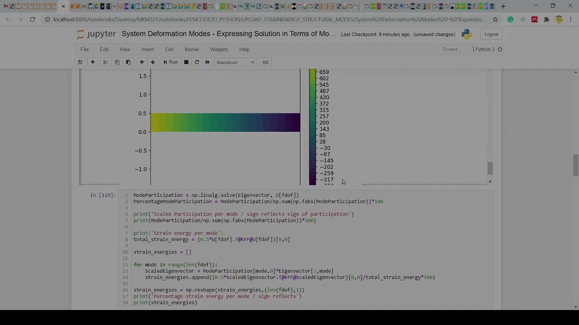Click the output scrollbar down arrow
The image size is (579, 325).
[x=490, y=181]
